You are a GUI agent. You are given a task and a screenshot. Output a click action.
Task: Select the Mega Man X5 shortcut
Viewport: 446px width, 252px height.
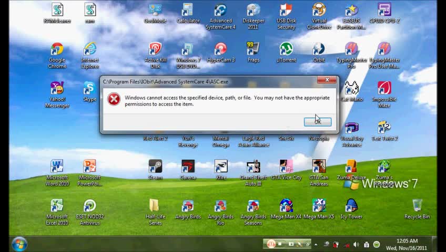[319, 209]
